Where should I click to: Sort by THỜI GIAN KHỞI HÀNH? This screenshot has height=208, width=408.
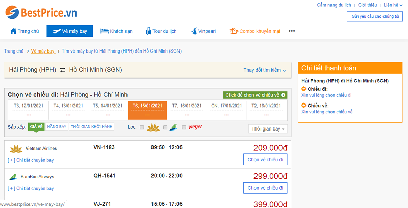pyautogui.click(x=92, y=126)
